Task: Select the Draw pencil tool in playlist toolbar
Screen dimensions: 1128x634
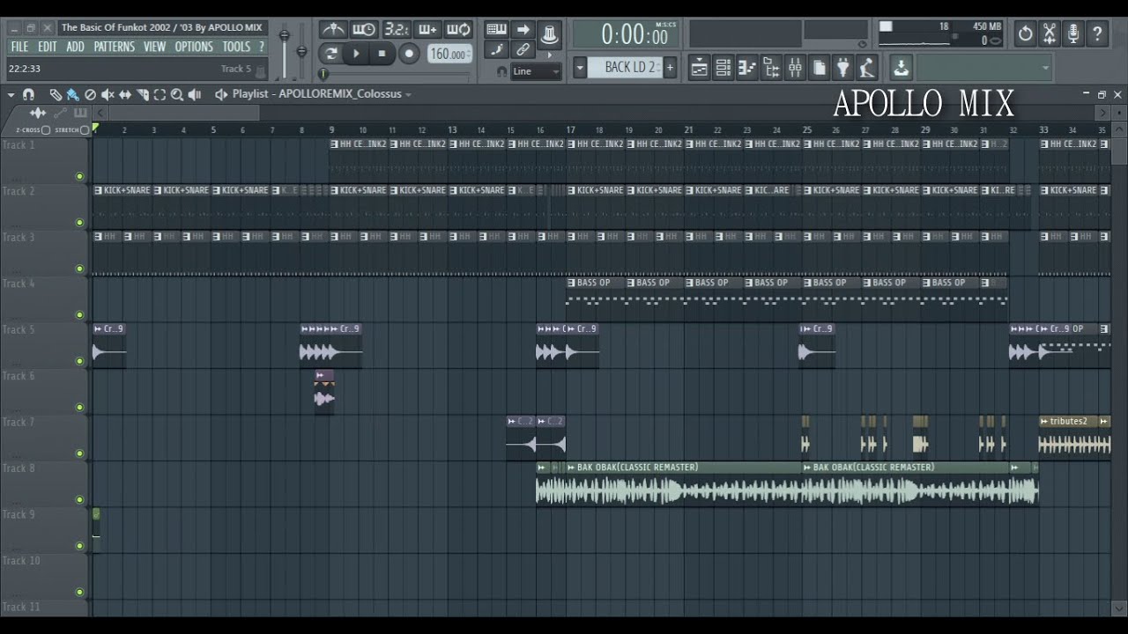Action: [x=56, y=94]
